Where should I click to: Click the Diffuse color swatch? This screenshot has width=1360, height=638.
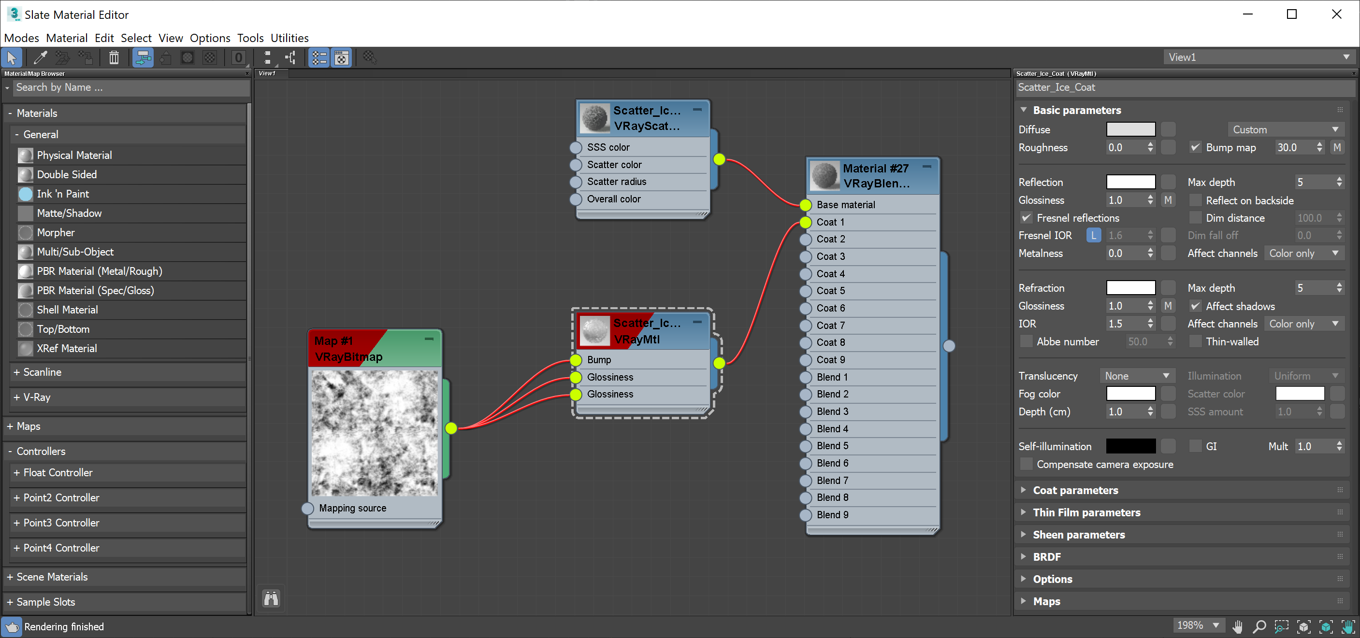click(1131, 129)
